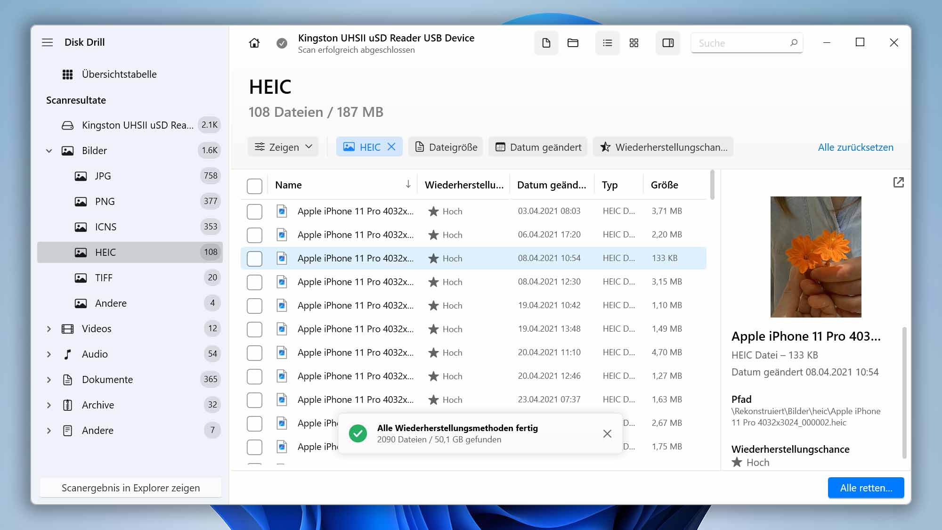Click the Dokumente page icon in sidebar
Image resolution: width=942 pixels, height=530 pixels.
(x=68, y=380)
